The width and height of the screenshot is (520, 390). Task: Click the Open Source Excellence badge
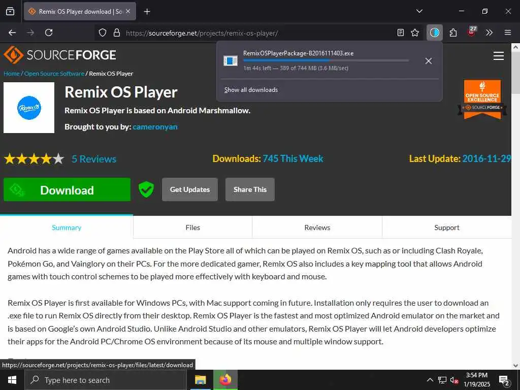tap(482, 100)
